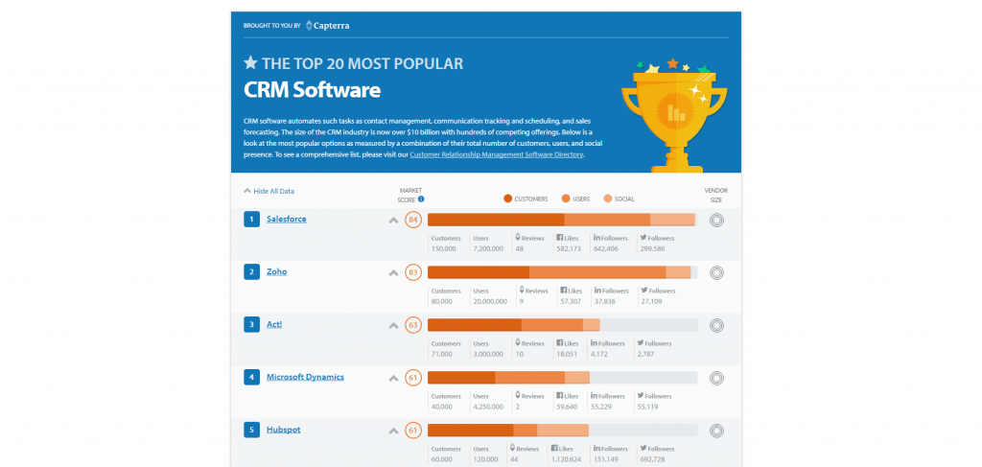This screenshot has width=982, height=467.
Task: Open the Act! link
Action: (x=274, y=324)
